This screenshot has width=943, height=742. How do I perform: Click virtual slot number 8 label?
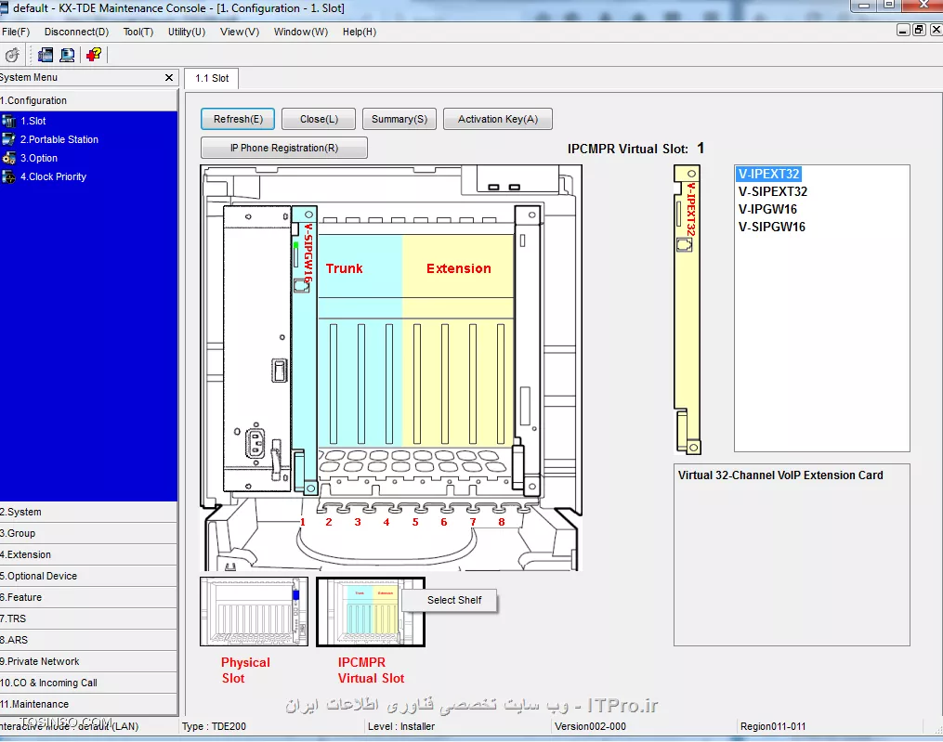click(502, 522)
